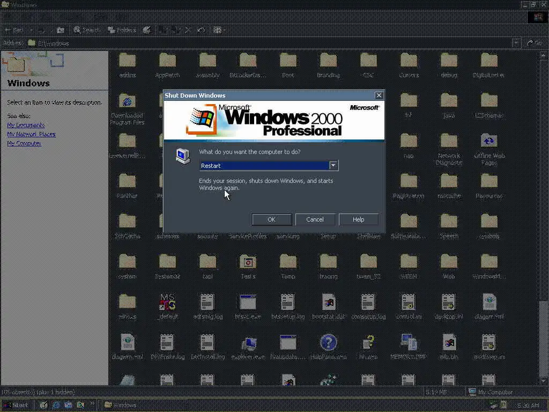549x412 pixels.
Task: Select the _default file with MS-DOS icon
Action: click(167, 307)
